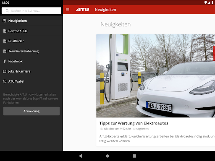Screen dimensions: 215x161
Task: Click the Terminvereinbarung document icon
Action: [x=5, y=51]
